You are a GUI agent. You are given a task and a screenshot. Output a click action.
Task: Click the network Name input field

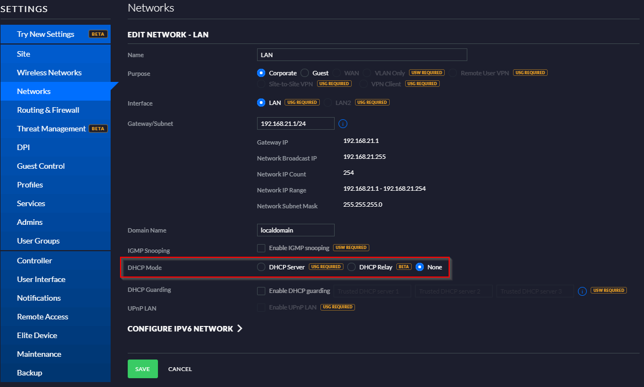(x=362, y=54)
